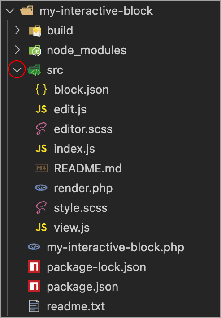Click the Sass icon next to editor.scss
The height and width of the screenshot is (318, 221).
click(41, 129)
